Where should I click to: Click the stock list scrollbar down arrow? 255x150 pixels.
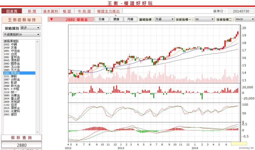coord(38,132)
